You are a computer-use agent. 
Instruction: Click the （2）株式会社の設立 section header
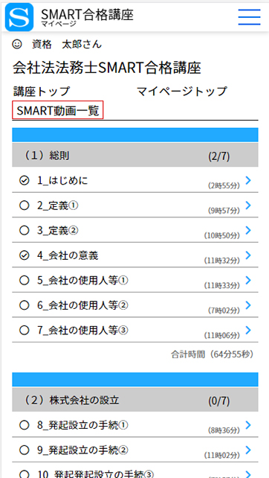pos(135,400)
